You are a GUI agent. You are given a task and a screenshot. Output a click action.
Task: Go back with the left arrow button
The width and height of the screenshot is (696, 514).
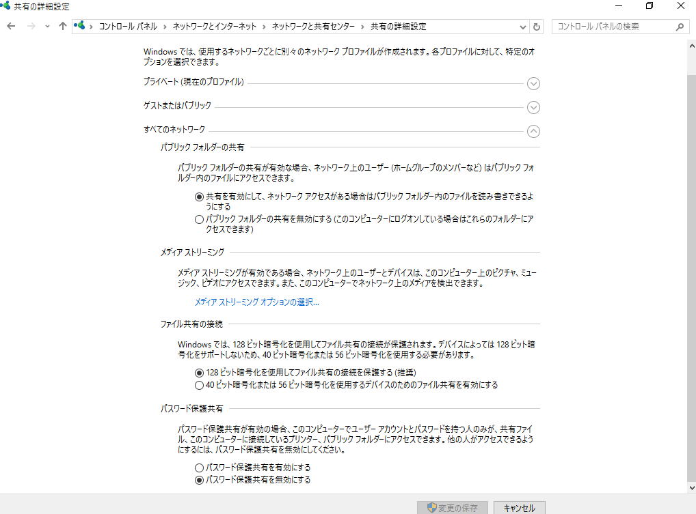11,26
